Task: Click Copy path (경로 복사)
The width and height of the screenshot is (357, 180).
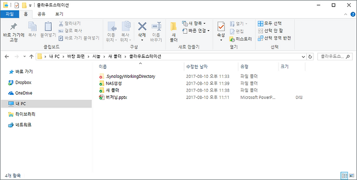Action: pyautogui.click(x=70, y=31)
